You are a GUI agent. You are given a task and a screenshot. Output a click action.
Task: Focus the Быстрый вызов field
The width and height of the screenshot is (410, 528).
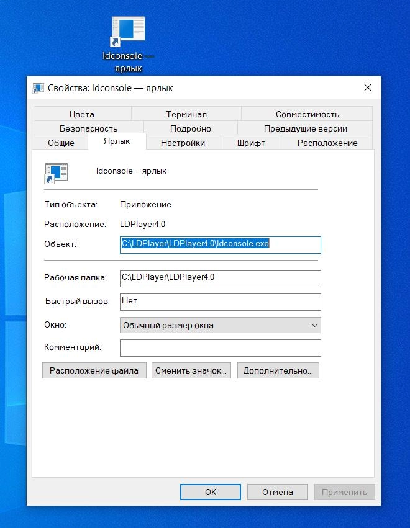pos(220,302)
